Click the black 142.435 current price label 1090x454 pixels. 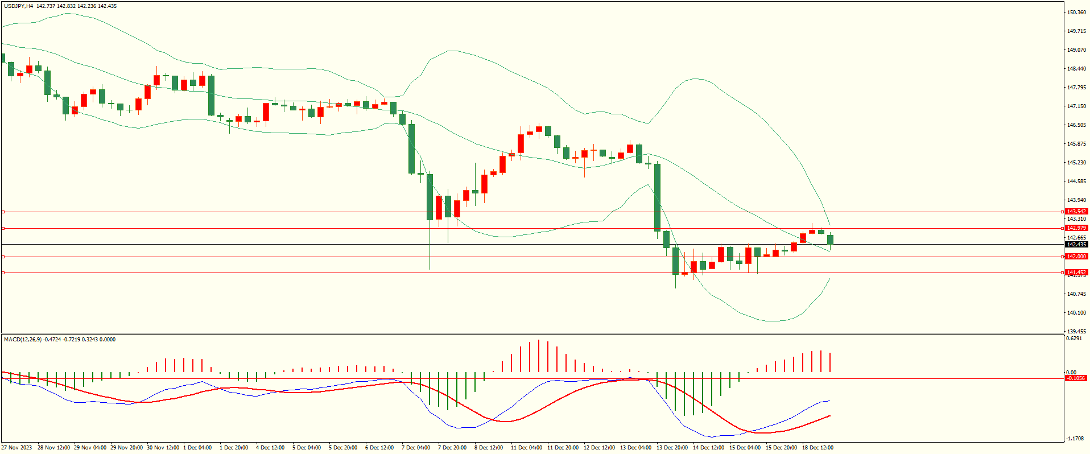(x=1076, y=245)
